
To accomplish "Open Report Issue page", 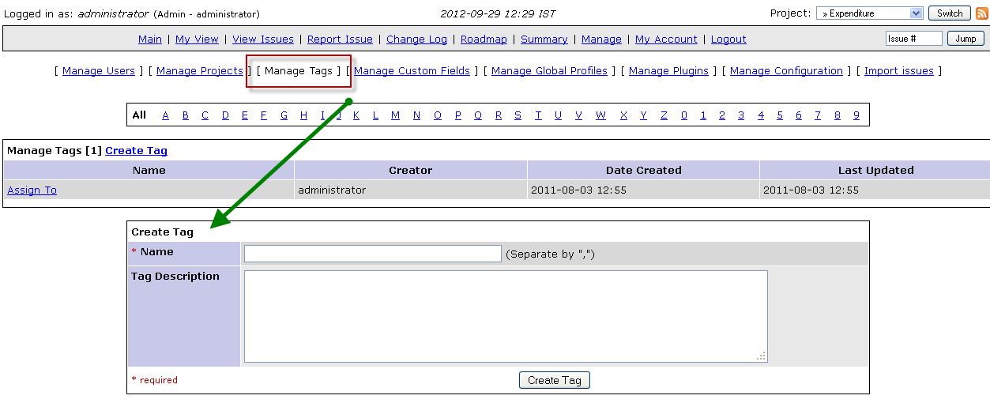I will coord(340,40).
